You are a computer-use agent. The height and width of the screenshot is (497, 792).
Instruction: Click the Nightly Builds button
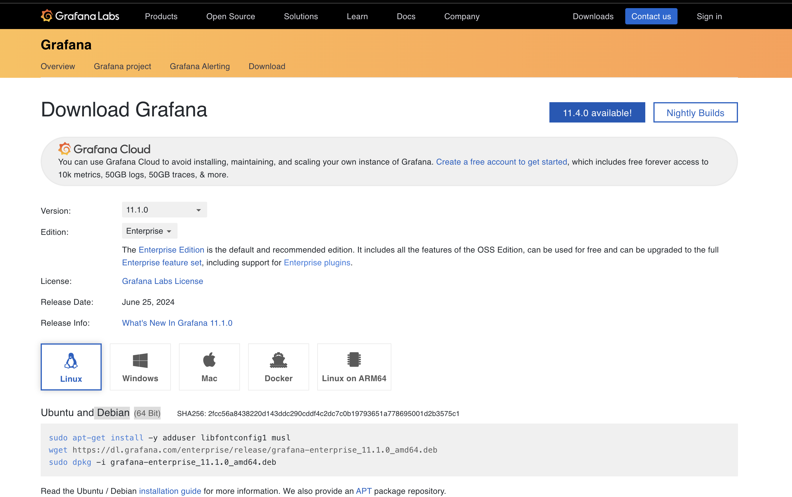pos(695,113)
